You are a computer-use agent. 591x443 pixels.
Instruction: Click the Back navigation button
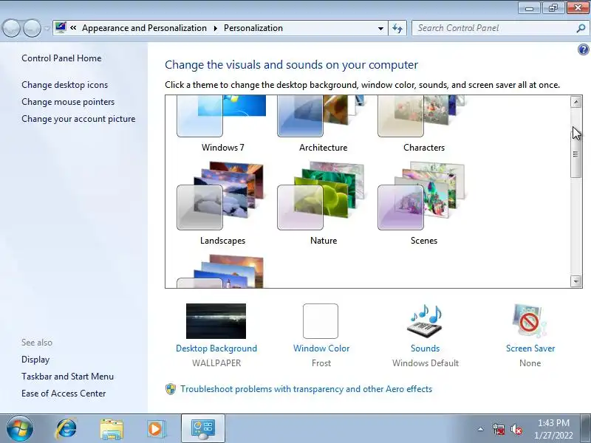tap(12, 28)
